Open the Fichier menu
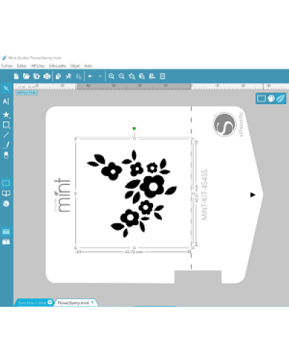 7,66
